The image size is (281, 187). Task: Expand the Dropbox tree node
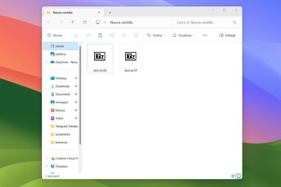click(47, 166)
